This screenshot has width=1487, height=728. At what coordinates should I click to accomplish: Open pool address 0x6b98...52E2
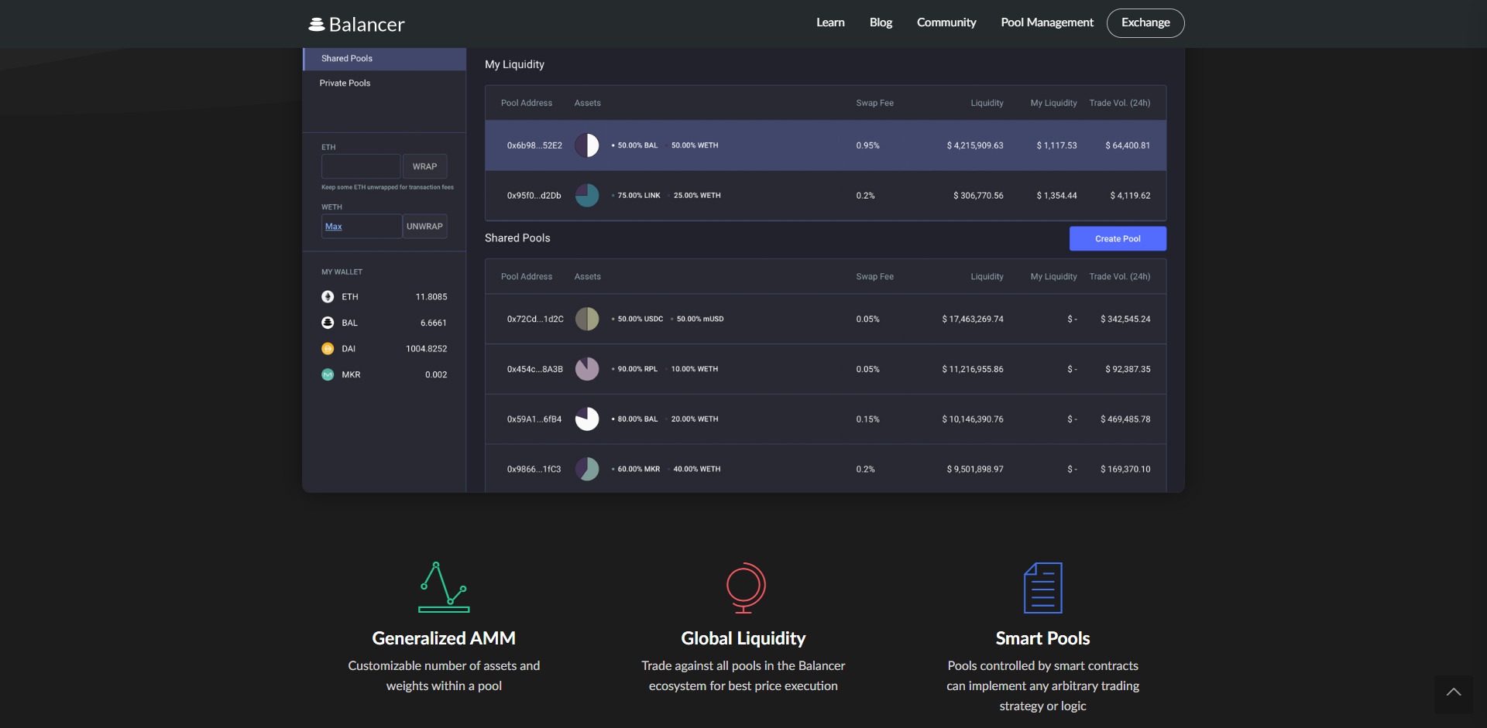point(534,145)
